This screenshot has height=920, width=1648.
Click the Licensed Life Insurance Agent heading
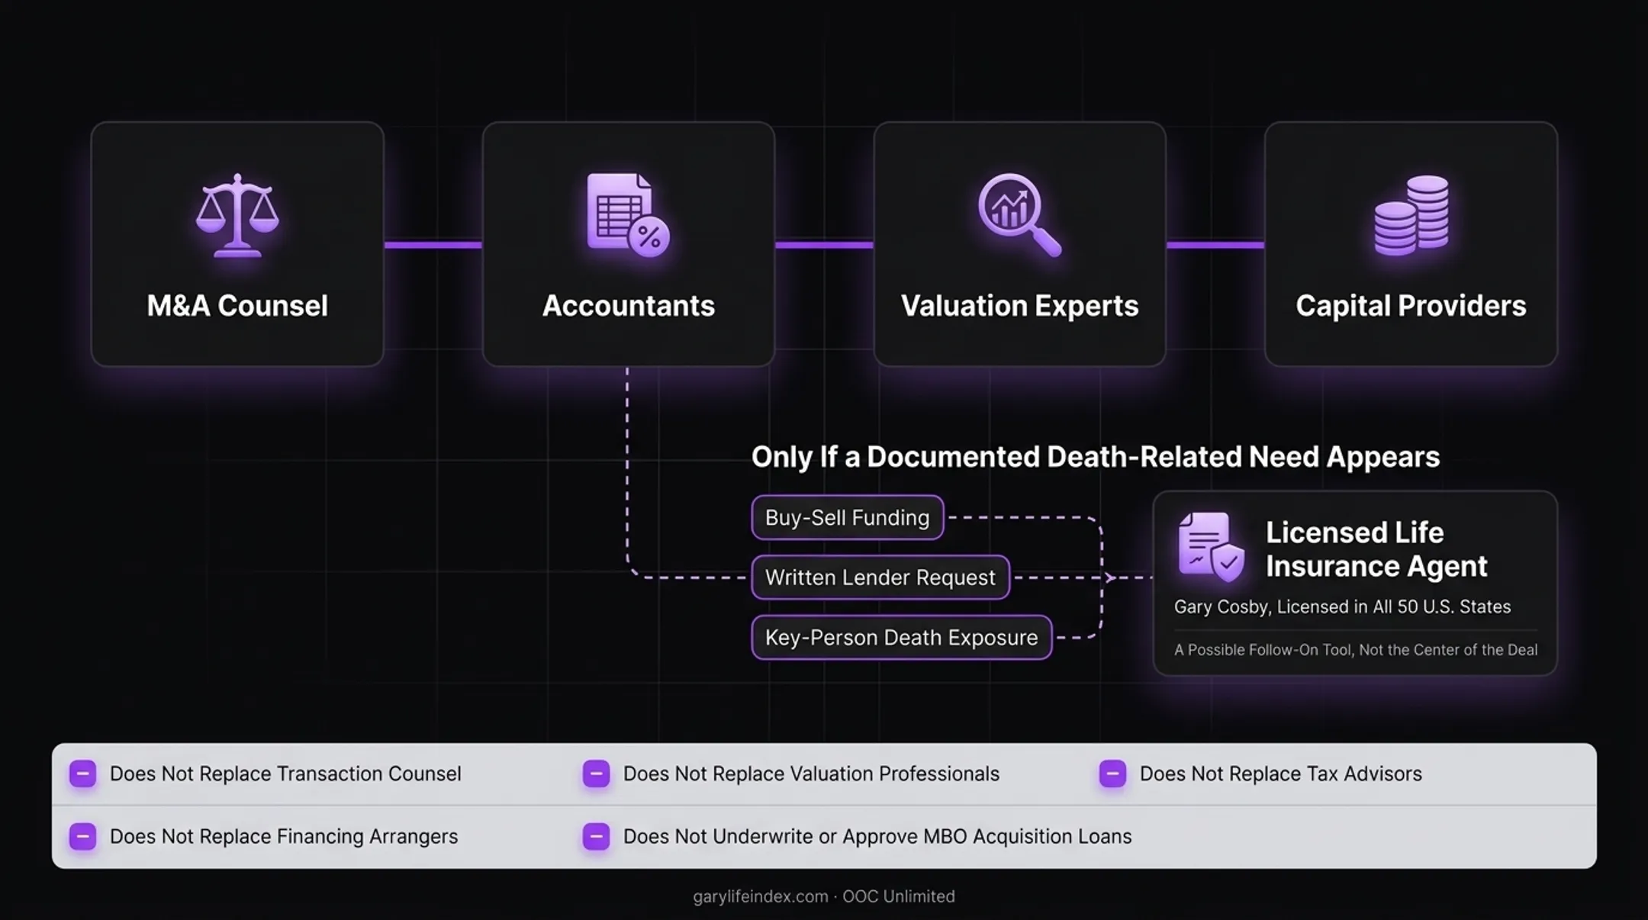1376,549
